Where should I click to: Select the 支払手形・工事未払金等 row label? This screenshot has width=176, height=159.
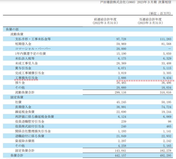(x=33, y=39)
